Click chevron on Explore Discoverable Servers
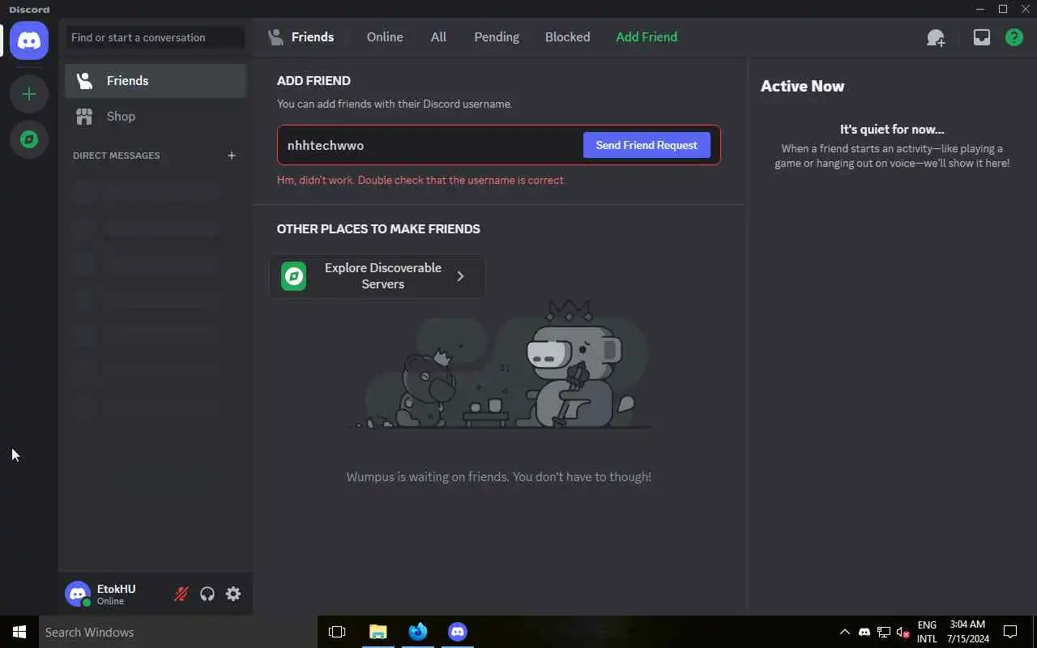Viewport: 1037px width, 648px height. coord(460,276)
